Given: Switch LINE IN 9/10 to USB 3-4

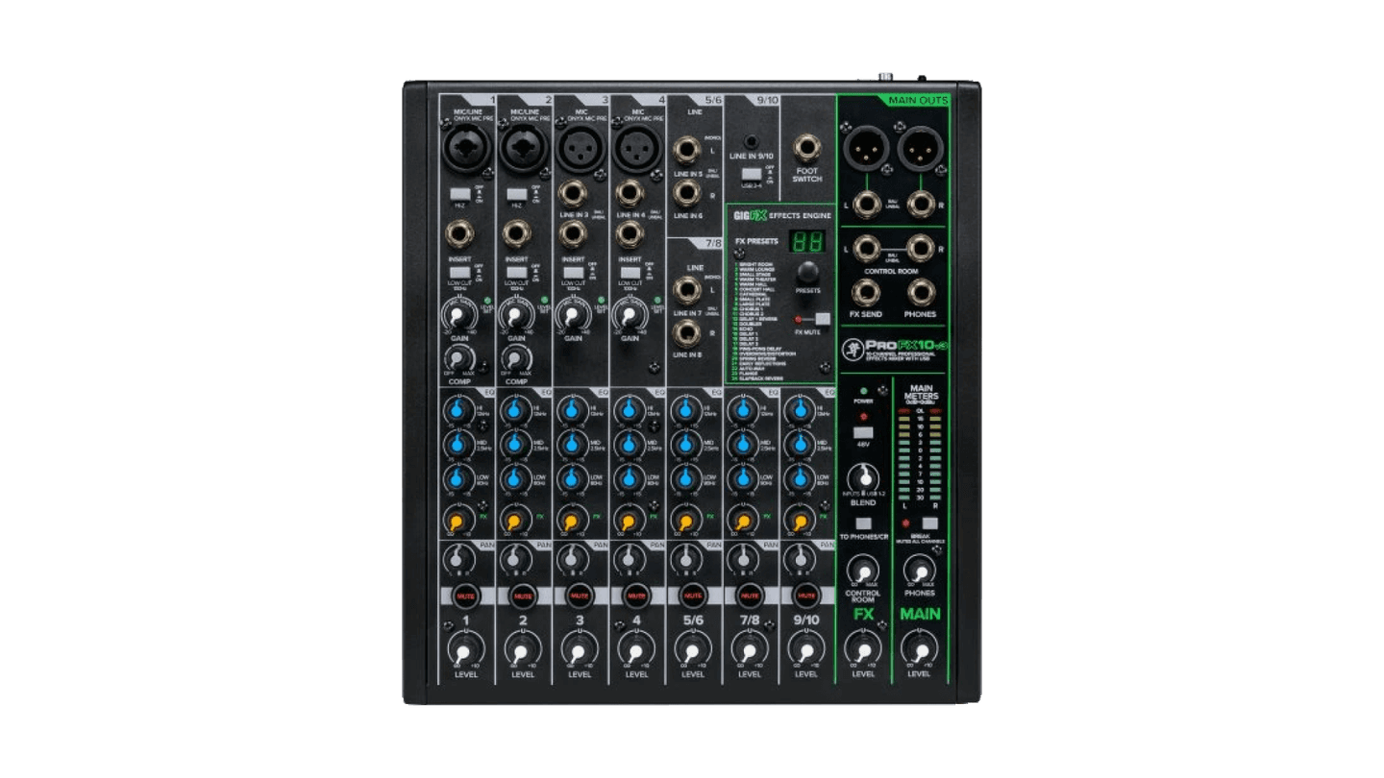Looking at the screenshot, I should 752,173.
